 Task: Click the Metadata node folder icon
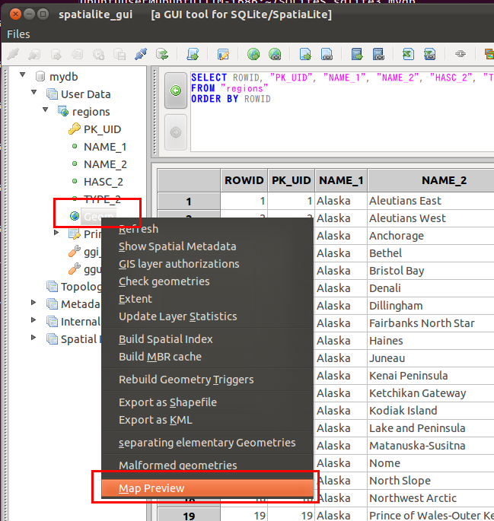[52, 303]
